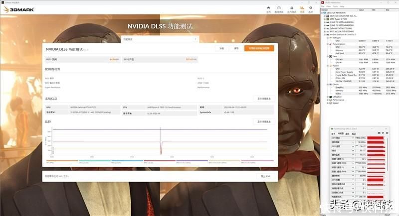Open 3DMark Options gear icon
Screen dimensions: 399x216
[x=310, y=8]
